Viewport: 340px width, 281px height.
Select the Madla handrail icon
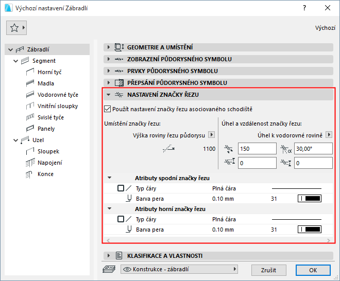pos(30,83)
